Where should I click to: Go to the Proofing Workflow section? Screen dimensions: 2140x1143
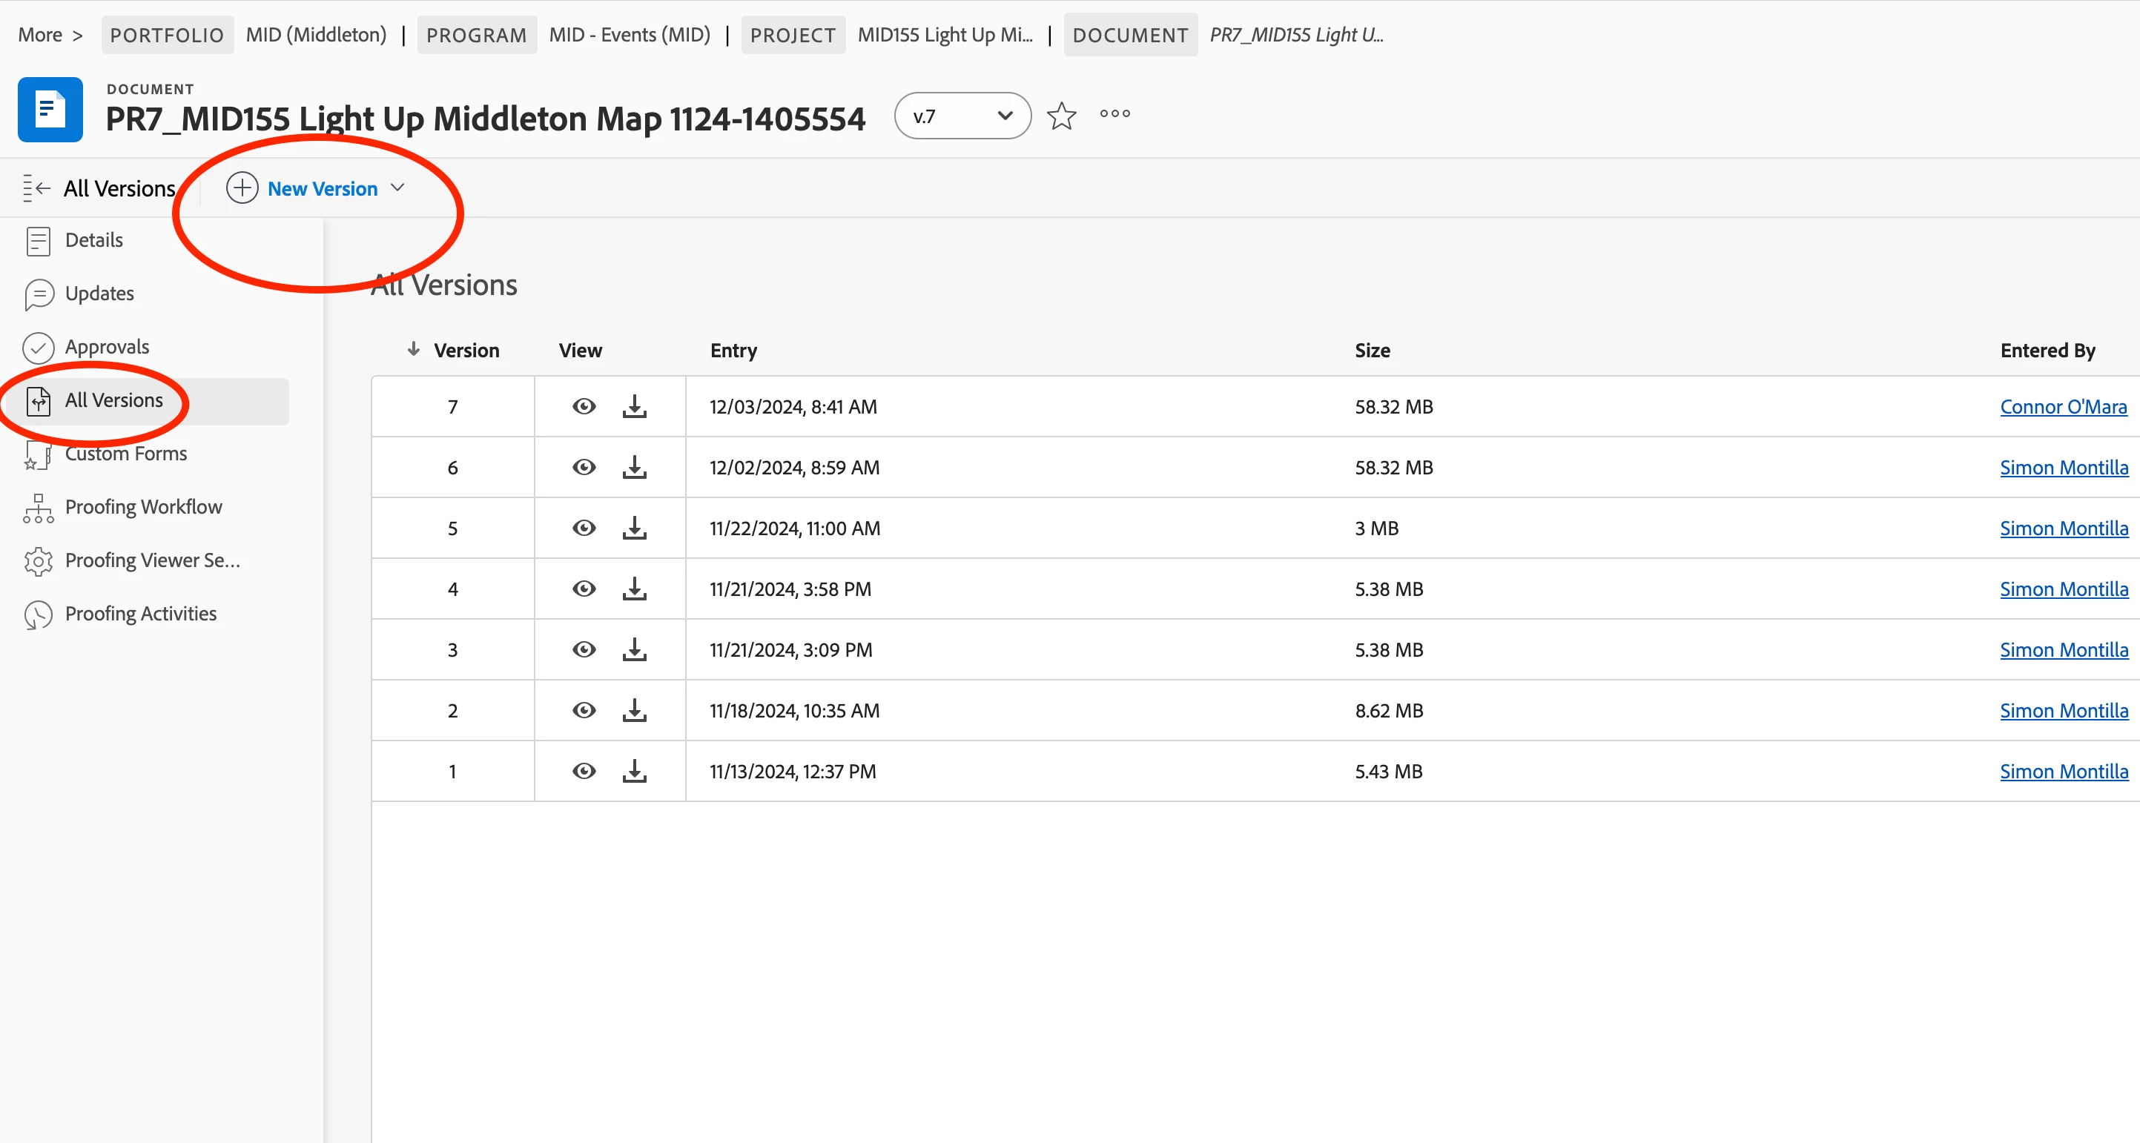point(143,507)
